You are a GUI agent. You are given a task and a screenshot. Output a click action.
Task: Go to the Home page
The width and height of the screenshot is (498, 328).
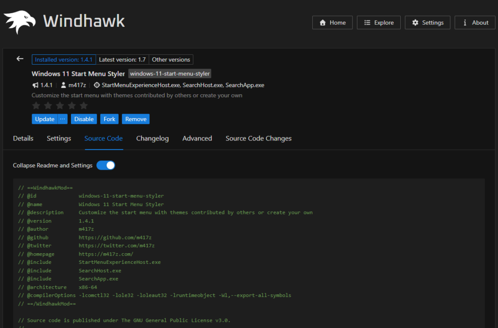pos(332,22)
